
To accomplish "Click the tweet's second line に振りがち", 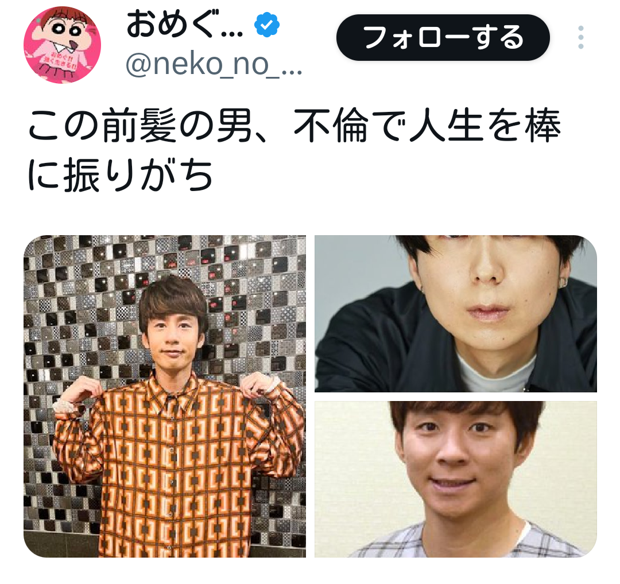I will (121, 174).
